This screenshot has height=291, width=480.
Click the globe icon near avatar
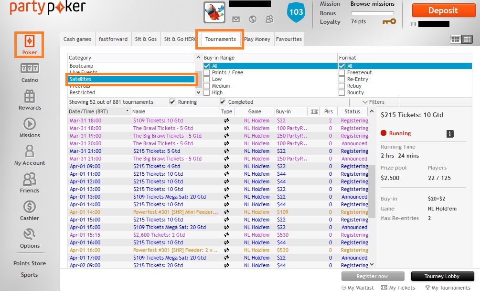[x=253, y=20]
